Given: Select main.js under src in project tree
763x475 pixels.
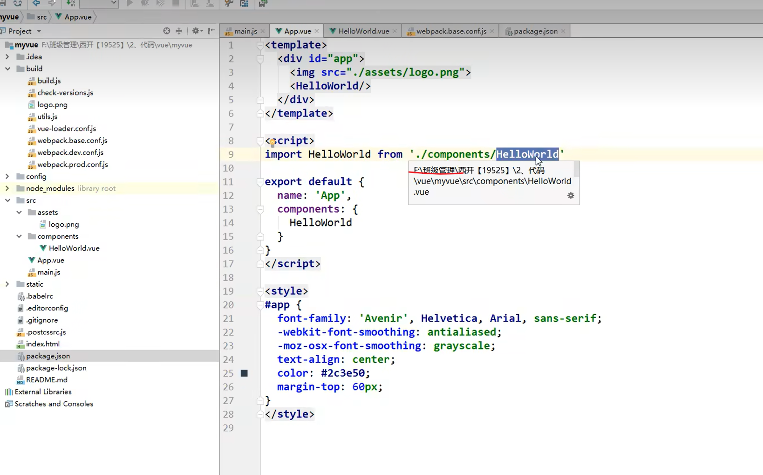Looking at the screenshot, I should [48, 272].
